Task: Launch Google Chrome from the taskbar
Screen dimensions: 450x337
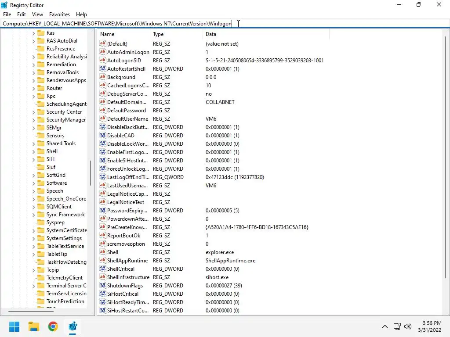Action: pyautogui.click(x=53, y=326)
